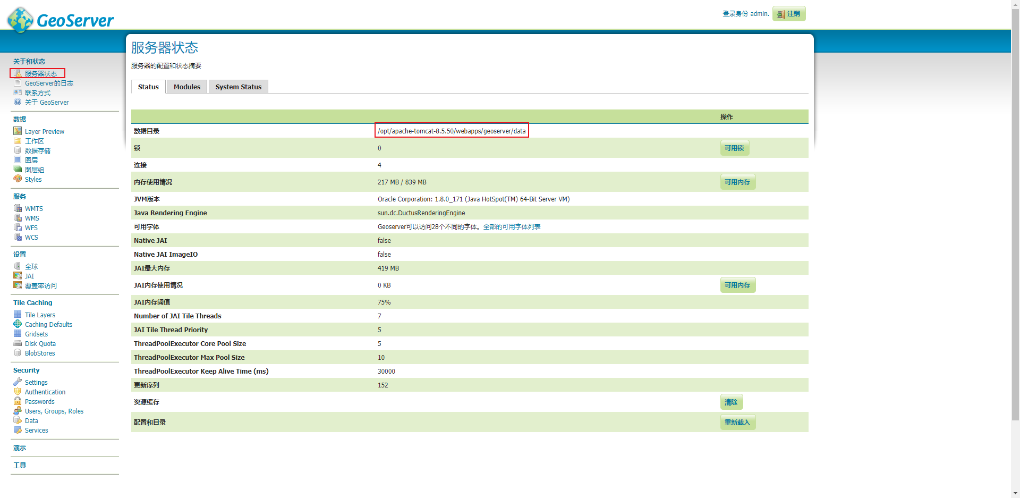
Task: Open 全部的可用字体列表 font list link
Action: point(513,226)
